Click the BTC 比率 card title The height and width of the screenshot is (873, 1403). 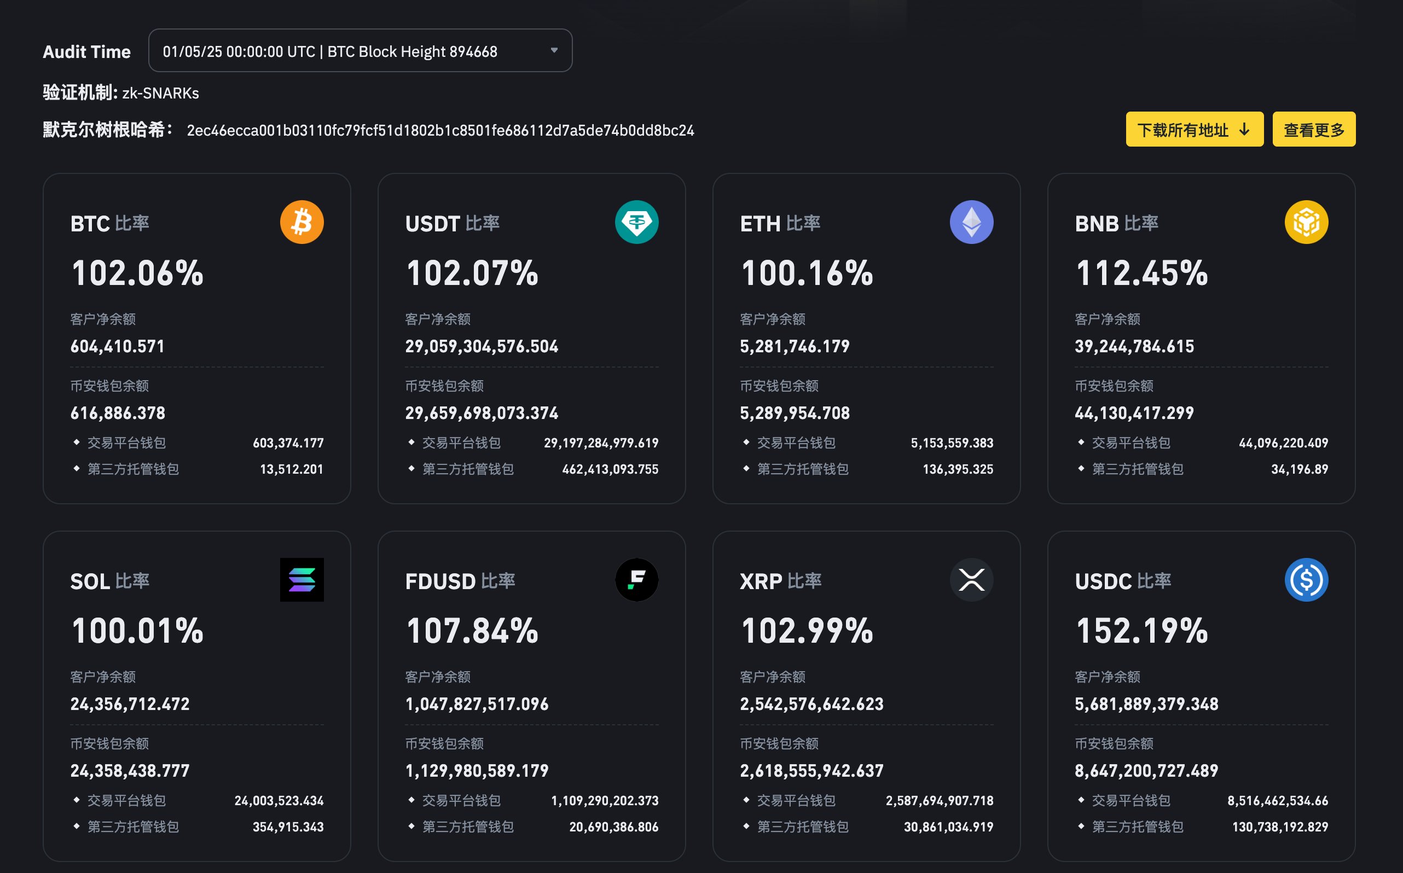(x=110, y=223)
